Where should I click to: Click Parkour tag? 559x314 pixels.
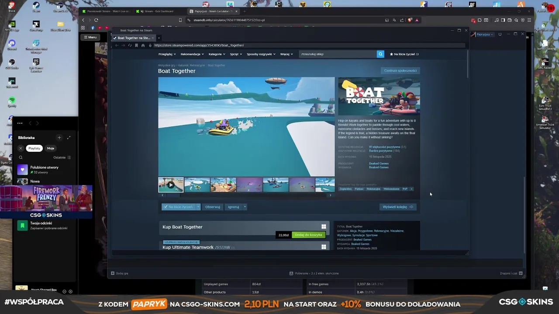tap(359, 189)
